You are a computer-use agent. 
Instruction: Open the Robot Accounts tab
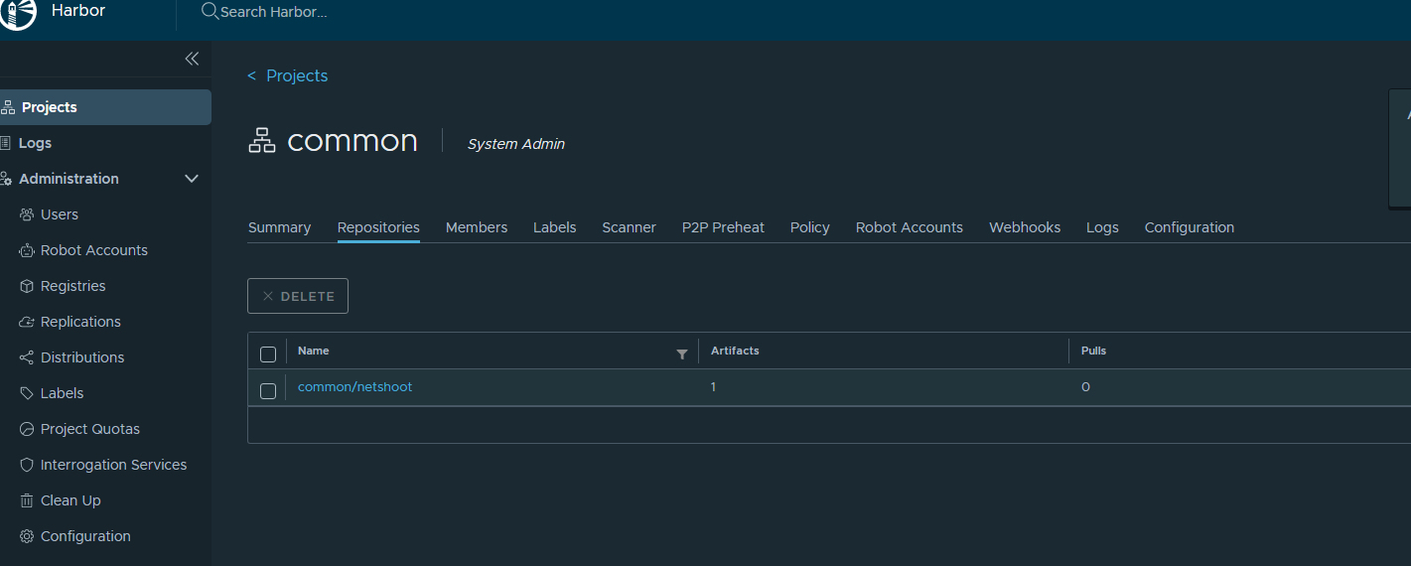tap(909, 227)
